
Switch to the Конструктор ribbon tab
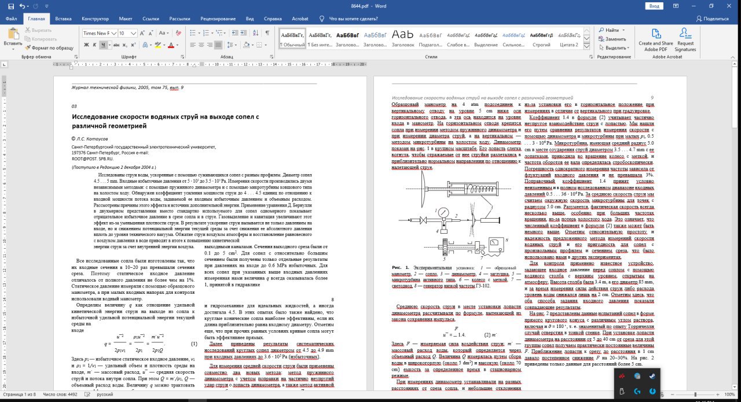95,19
